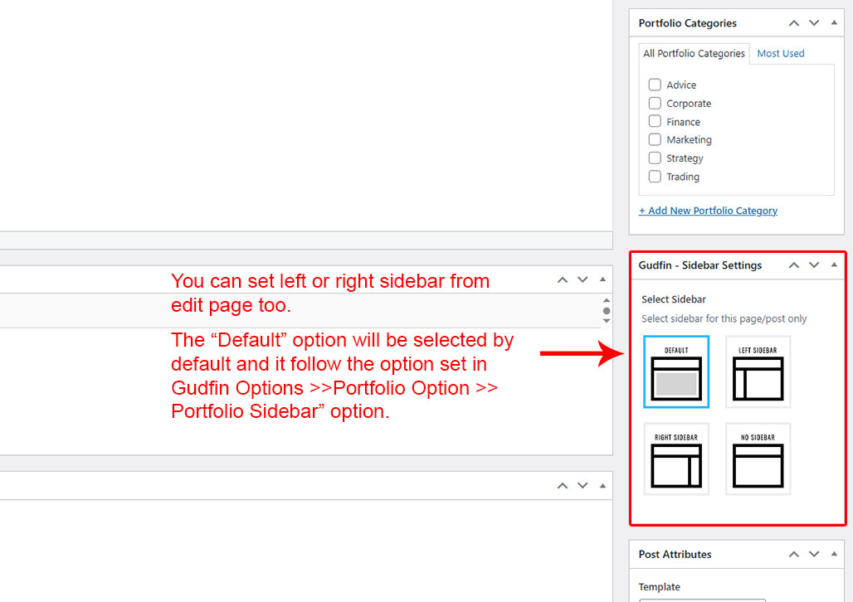
Task: Select the Default sidebar layout icon
Action: (676, 371)
